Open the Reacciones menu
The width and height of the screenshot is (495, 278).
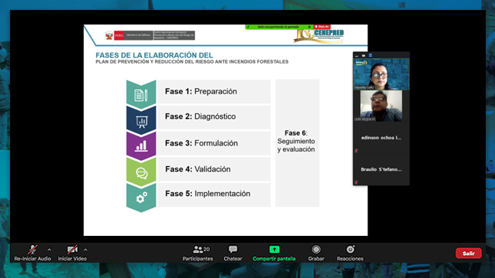point(350,253)
